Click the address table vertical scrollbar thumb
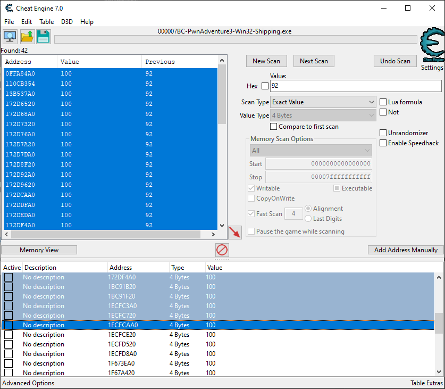The height and width of the screenshot is (389, 445). click(x=439, y=324)
